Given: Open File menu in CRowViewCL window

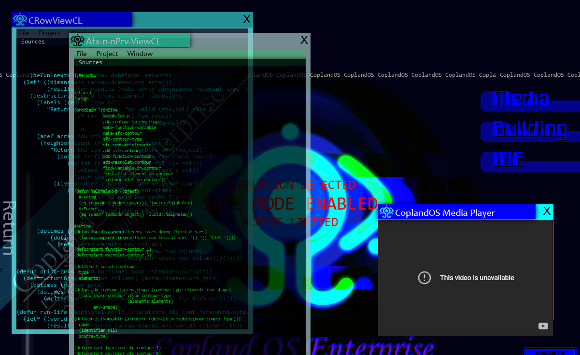Looking at the screenshot, I should click(x=24, y=33).
